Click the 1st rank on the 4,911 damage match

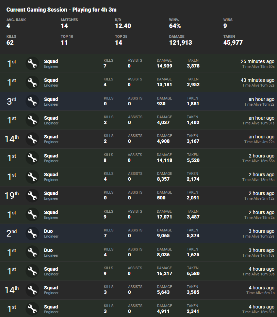(x=12, y=309)
